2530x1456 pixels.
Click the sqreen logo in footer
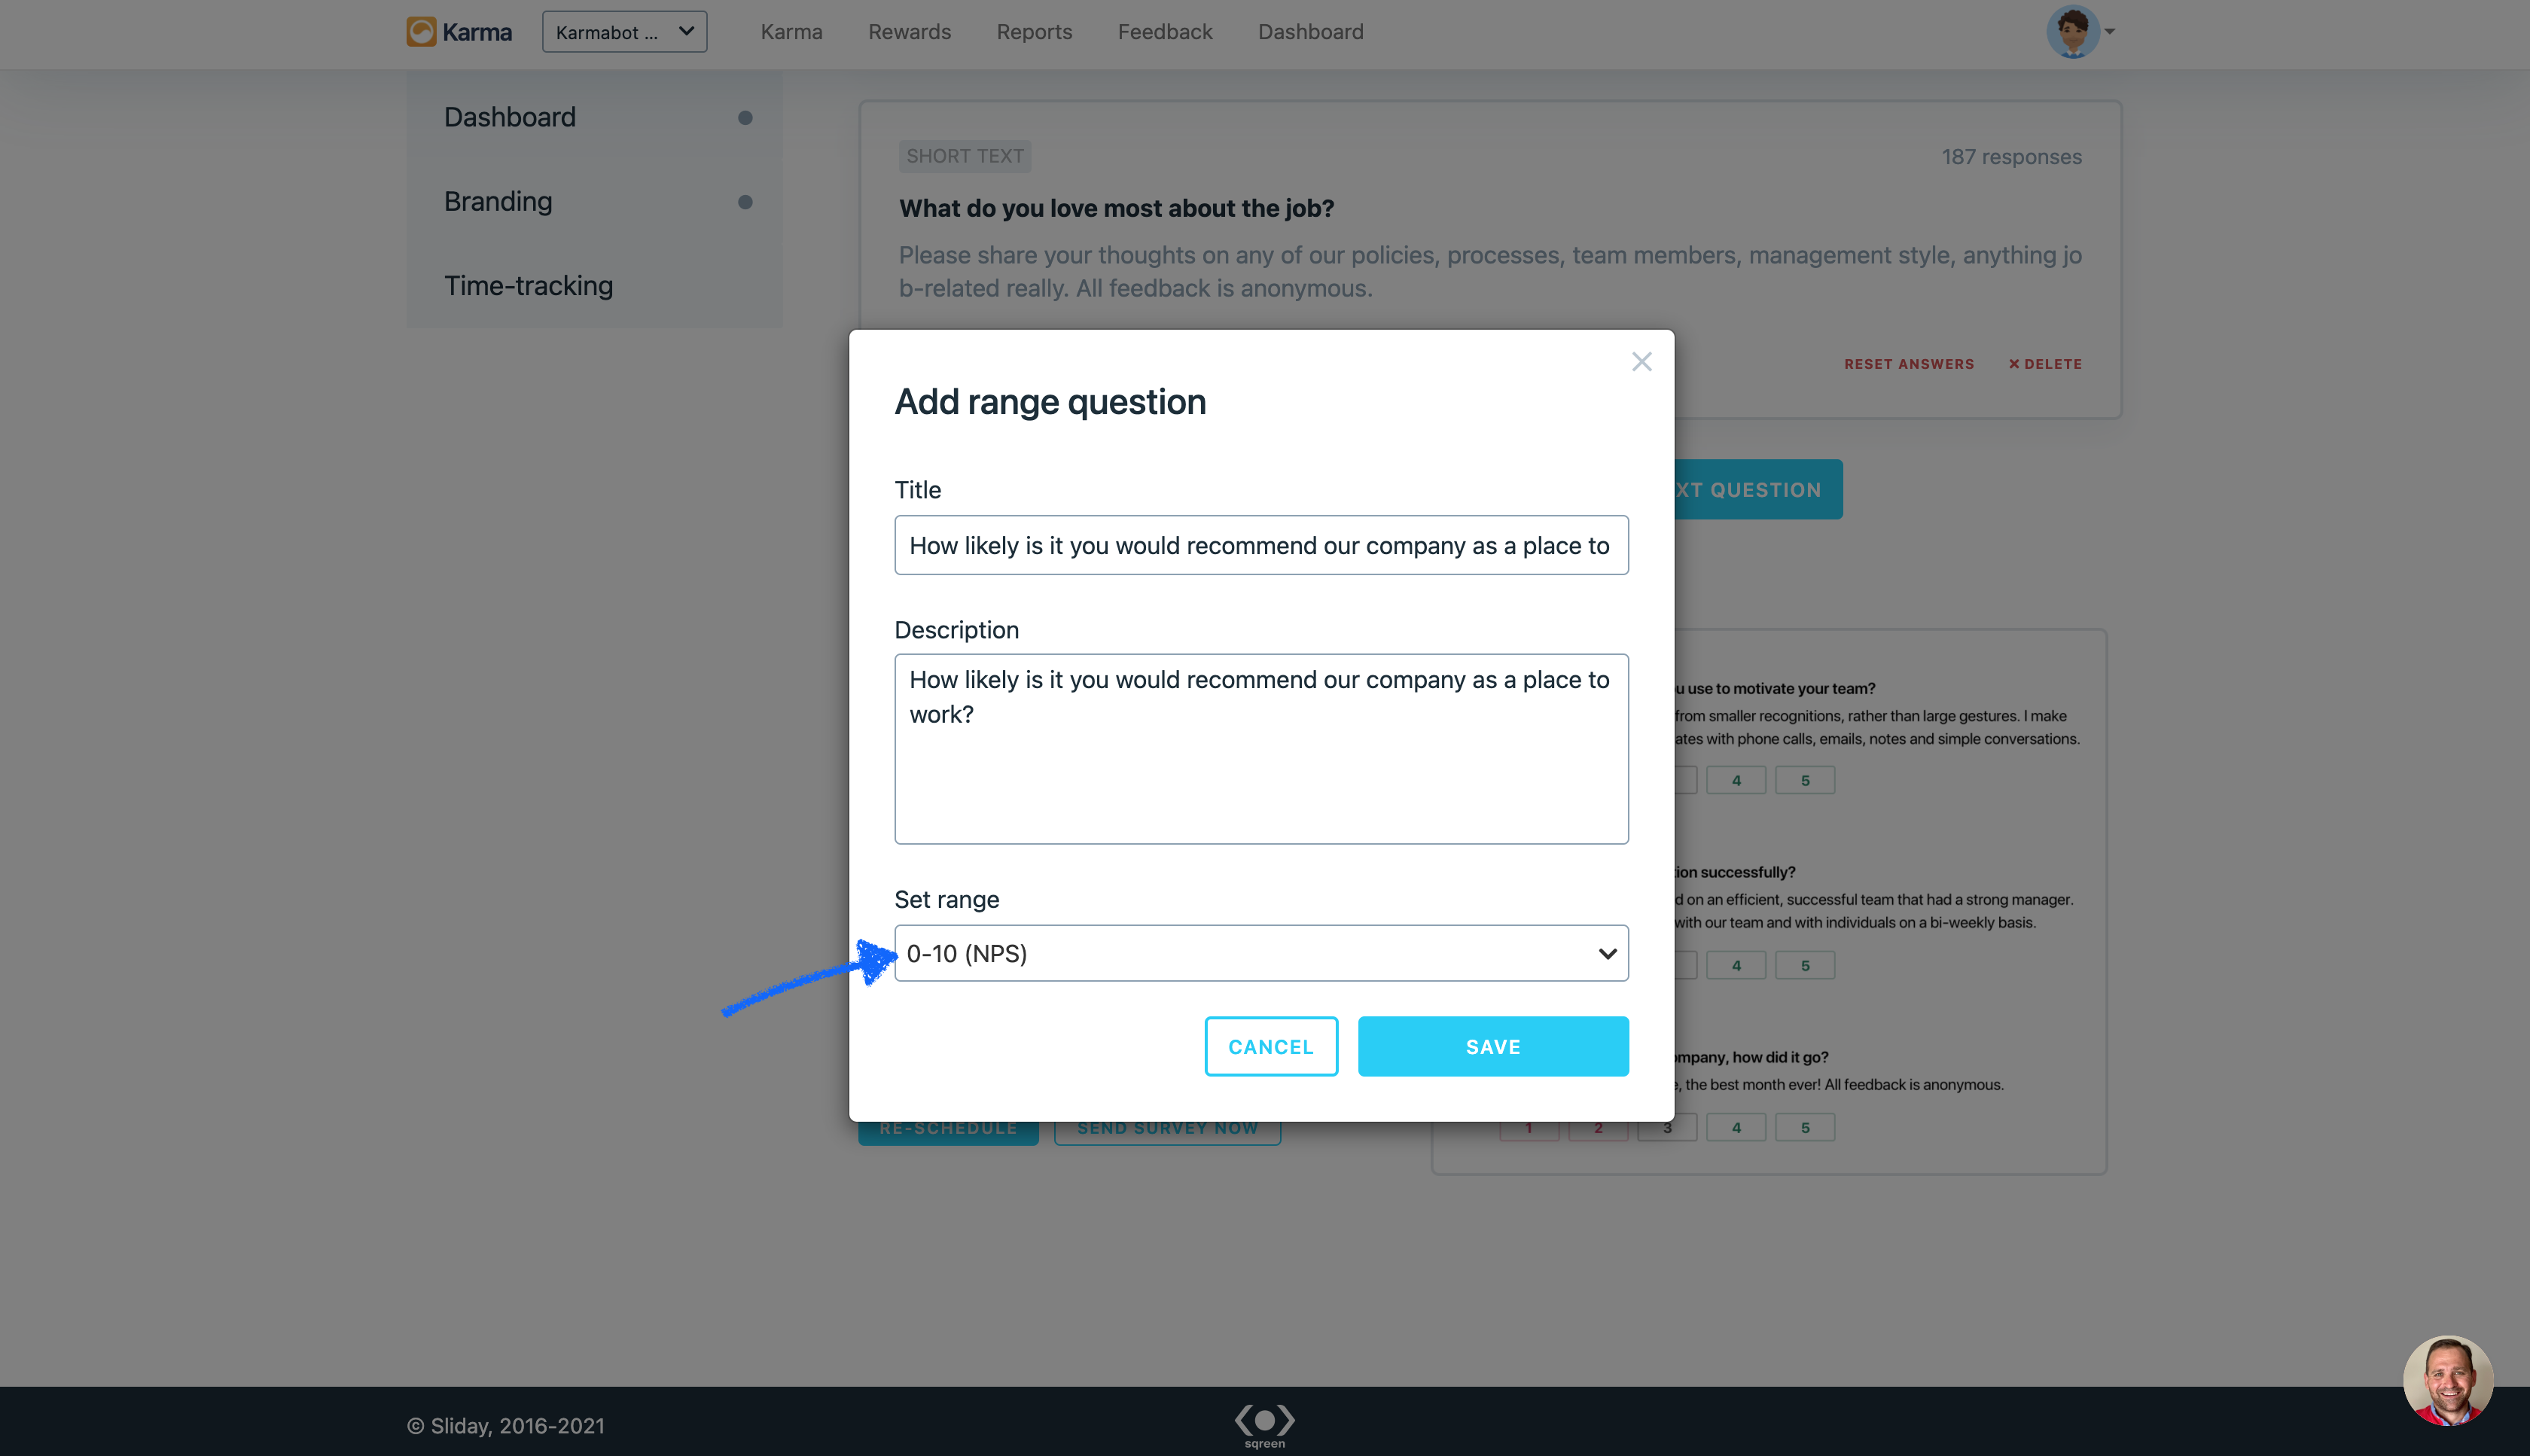click(x=1264, y=1424)
